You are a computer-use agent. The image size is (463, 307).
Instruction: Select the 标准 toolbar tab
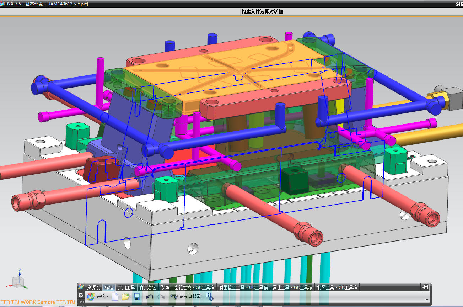tap(109, 287)
